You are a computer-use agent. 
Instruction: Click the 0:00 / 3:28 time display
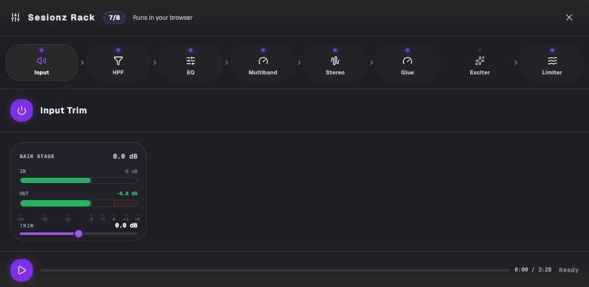point(533,270)
